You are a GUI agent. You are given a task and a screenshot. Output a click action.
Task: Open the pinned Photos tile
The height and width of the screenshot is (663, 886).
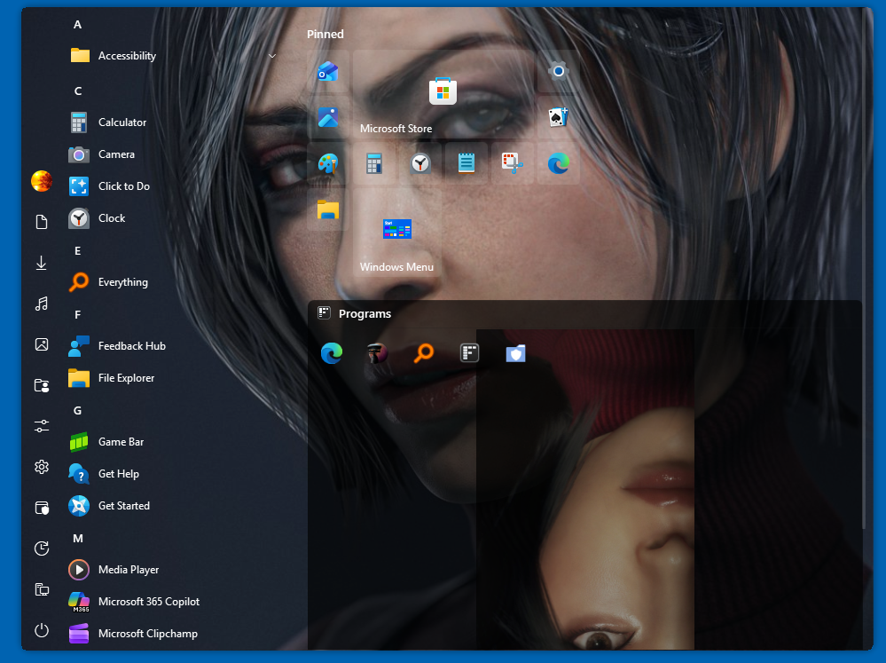(x=328, y=118)
